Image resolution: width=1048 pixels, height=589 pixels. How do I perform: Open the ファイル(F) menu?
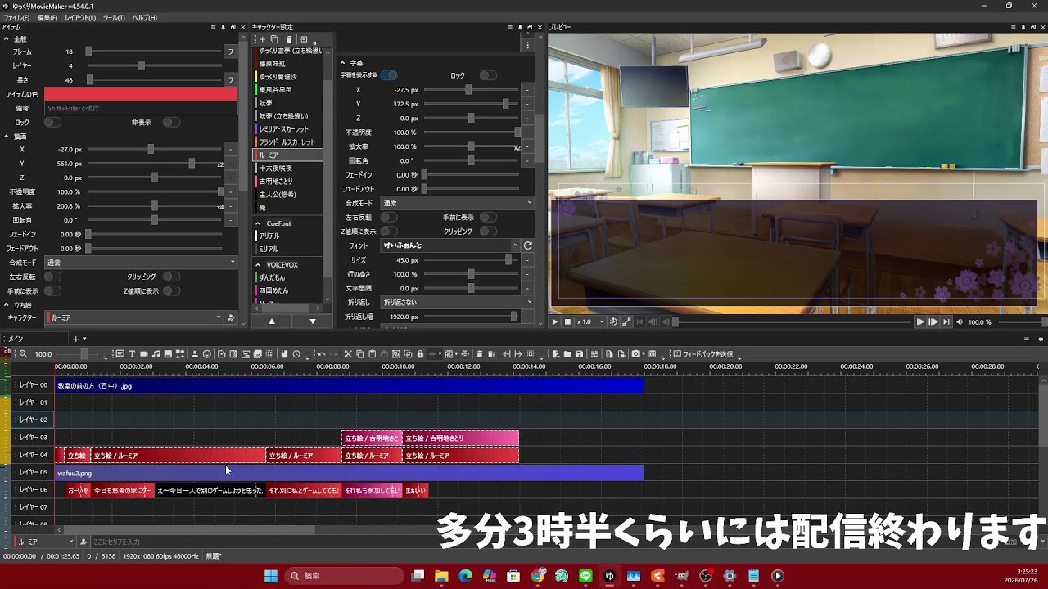[x=16, y=17]
